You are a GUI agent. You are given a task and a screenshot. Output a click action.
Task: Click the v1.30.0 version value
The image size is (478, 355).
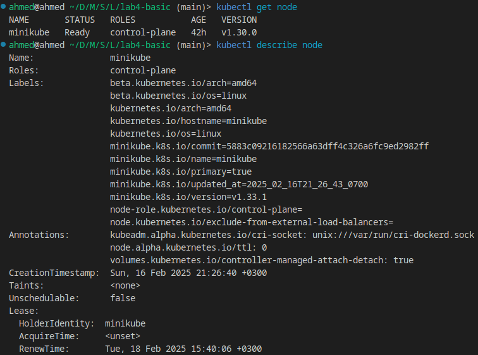click(239, 32)
